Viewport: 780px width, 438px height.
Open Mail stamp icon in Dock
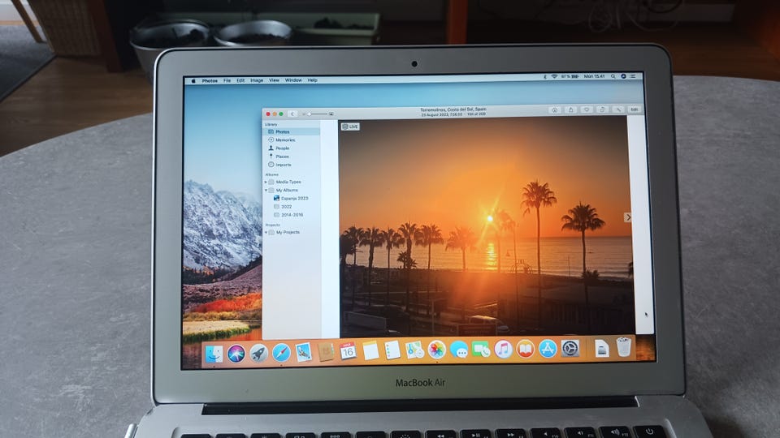303,353
